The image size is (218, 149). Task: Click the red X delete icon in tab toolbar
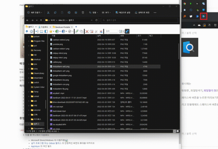pos(87,31)
